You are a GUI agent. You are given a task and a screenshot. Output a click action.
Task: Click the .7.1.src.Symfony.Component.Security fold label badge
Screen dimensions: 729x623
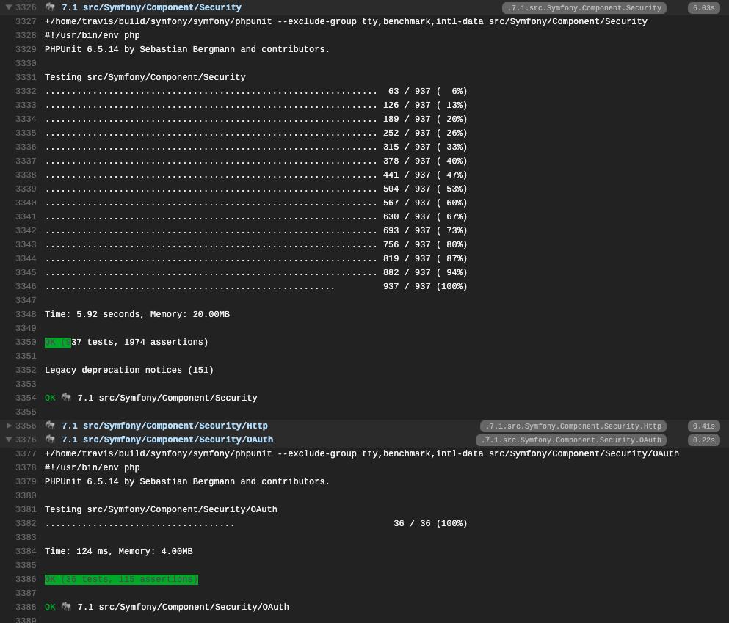(584, 8)
